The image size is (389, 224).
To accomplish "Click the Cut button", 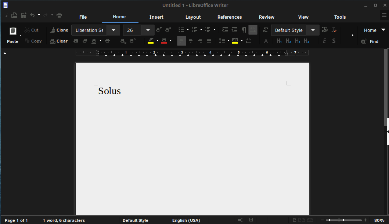I will point(32,30).
